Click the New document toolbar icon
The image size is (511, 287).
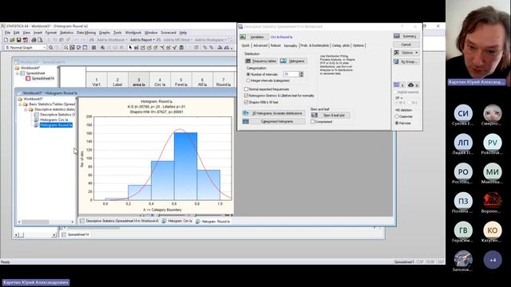[6, 40]
